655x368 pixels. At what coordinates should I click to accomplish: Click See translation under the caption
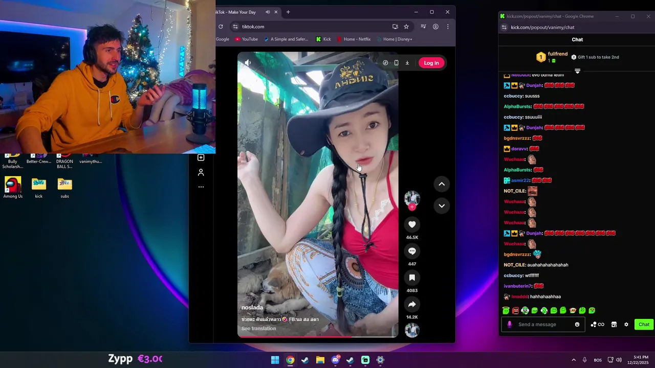tap(258, 328)
